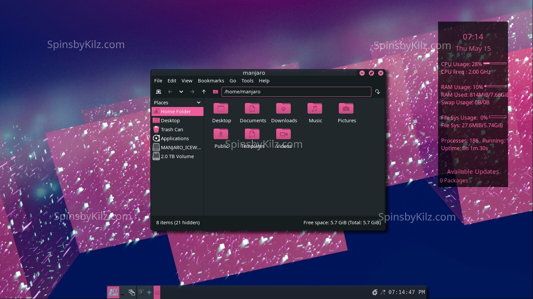Screen dimensions: 533x299
Task: Select the MANJARO_ICEW... volume
Action: pyautogui.click(x=178, y=148)
